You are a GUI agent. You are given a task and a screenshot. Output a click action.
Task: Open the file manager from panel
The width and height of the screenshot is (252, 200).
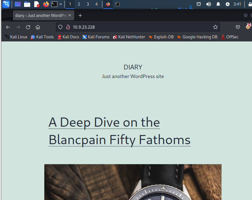coord(27,4)
